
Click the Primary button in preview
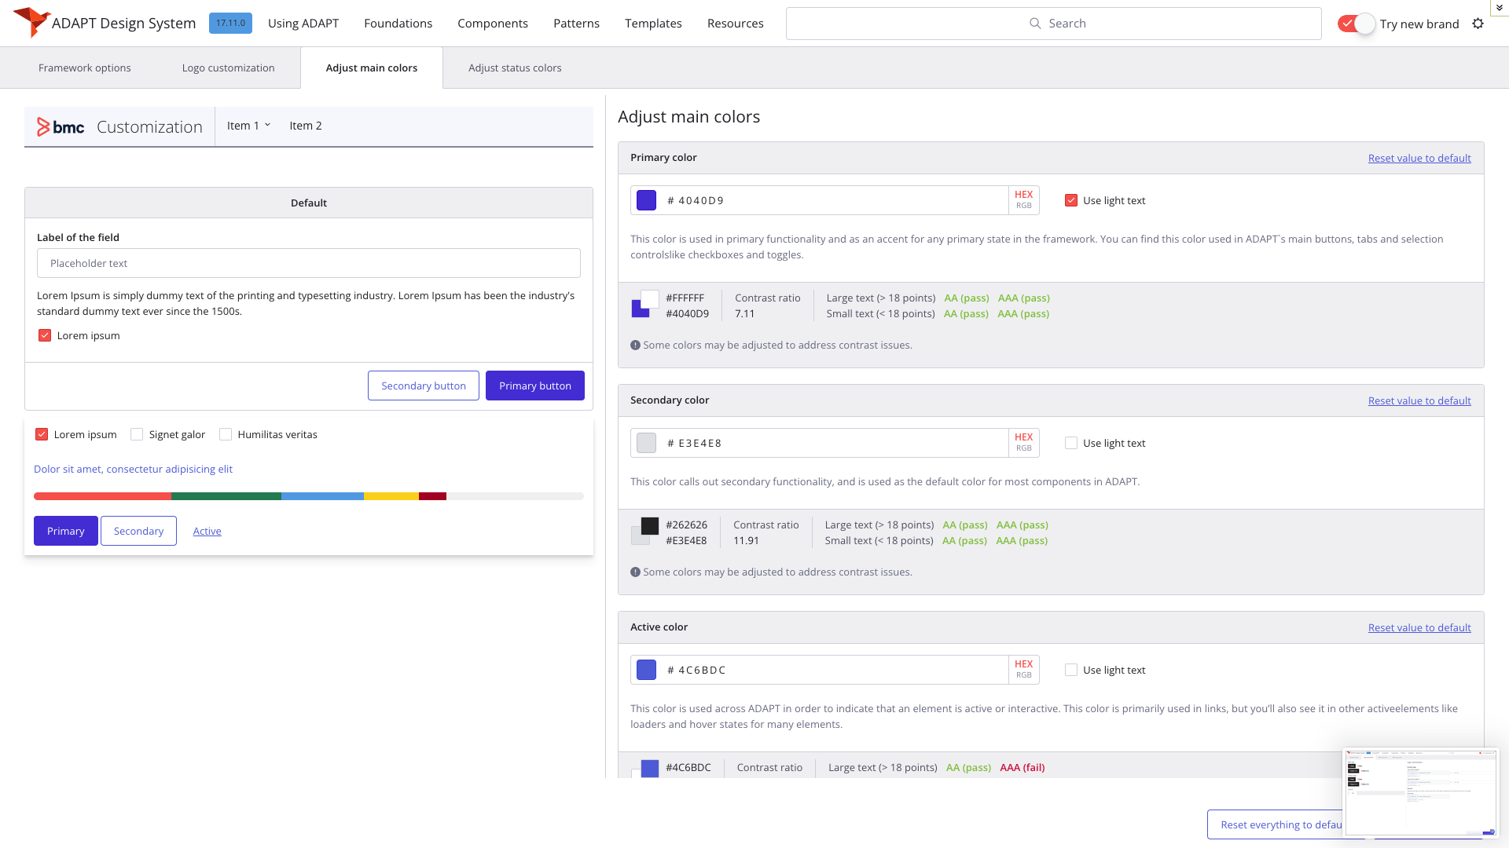tap(534, 386)
